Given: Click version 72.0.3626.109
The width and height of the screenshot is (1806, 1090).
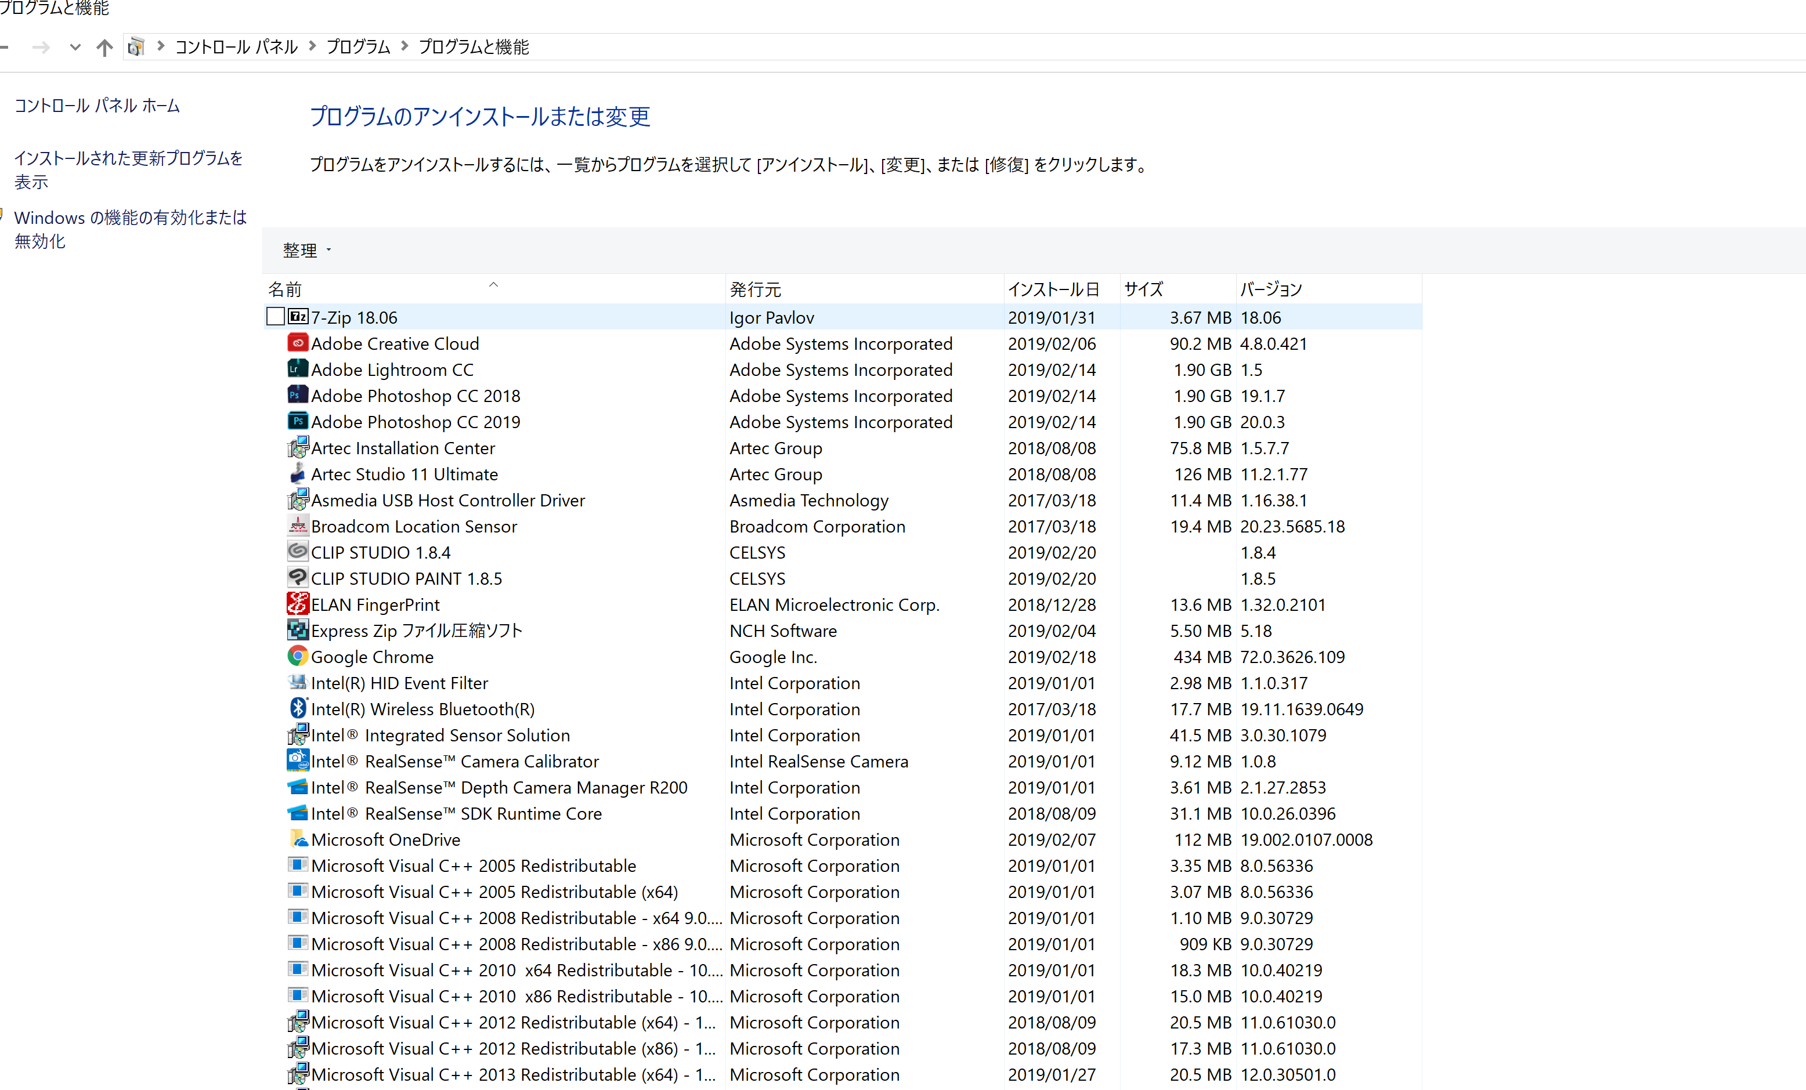Looking at the screenshot, I should click(x=1292, y=657).
